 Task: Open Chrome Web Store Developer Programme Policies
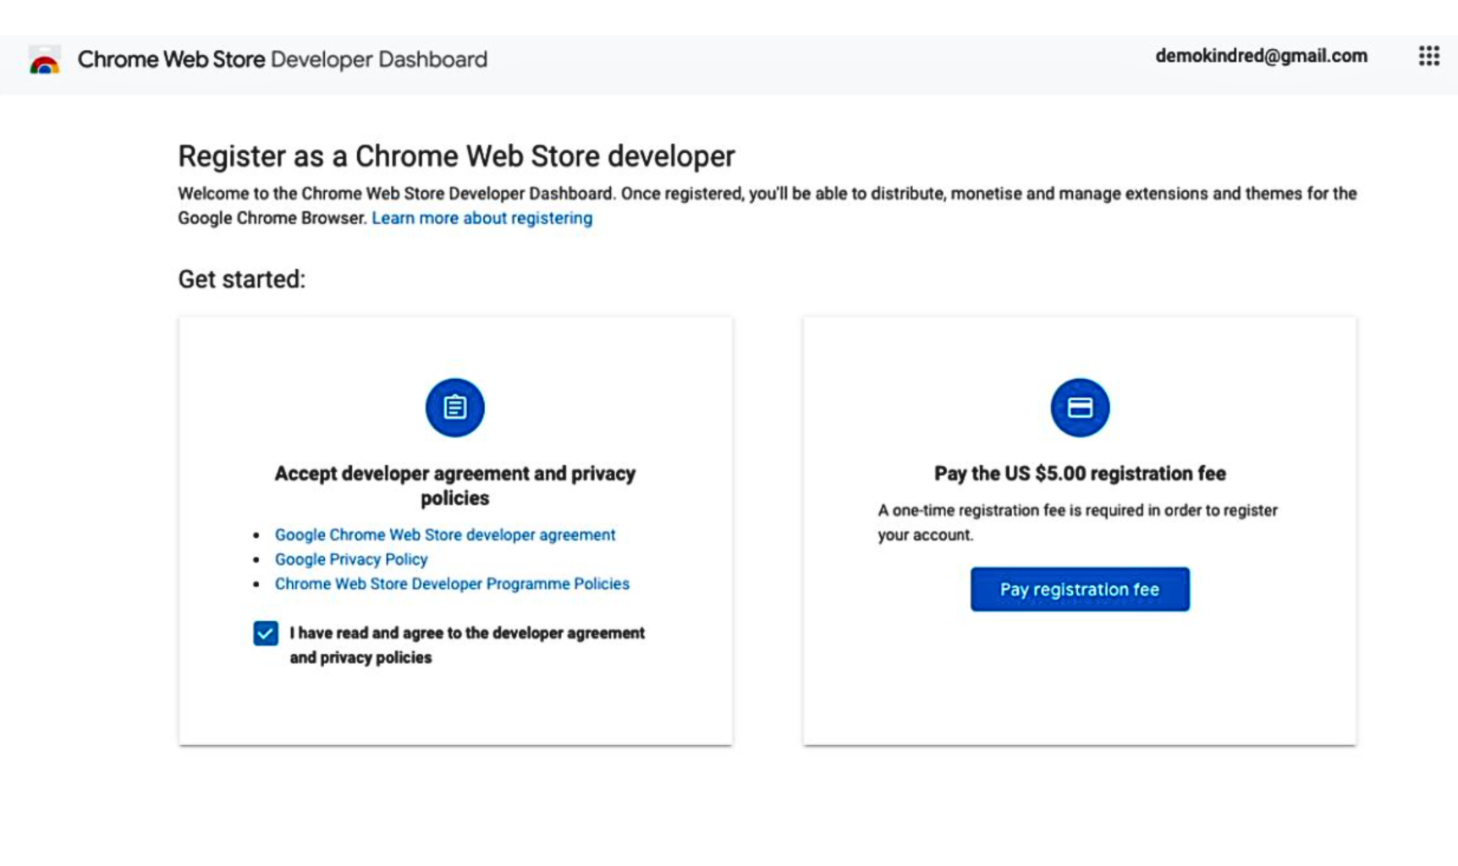(452, 584)
